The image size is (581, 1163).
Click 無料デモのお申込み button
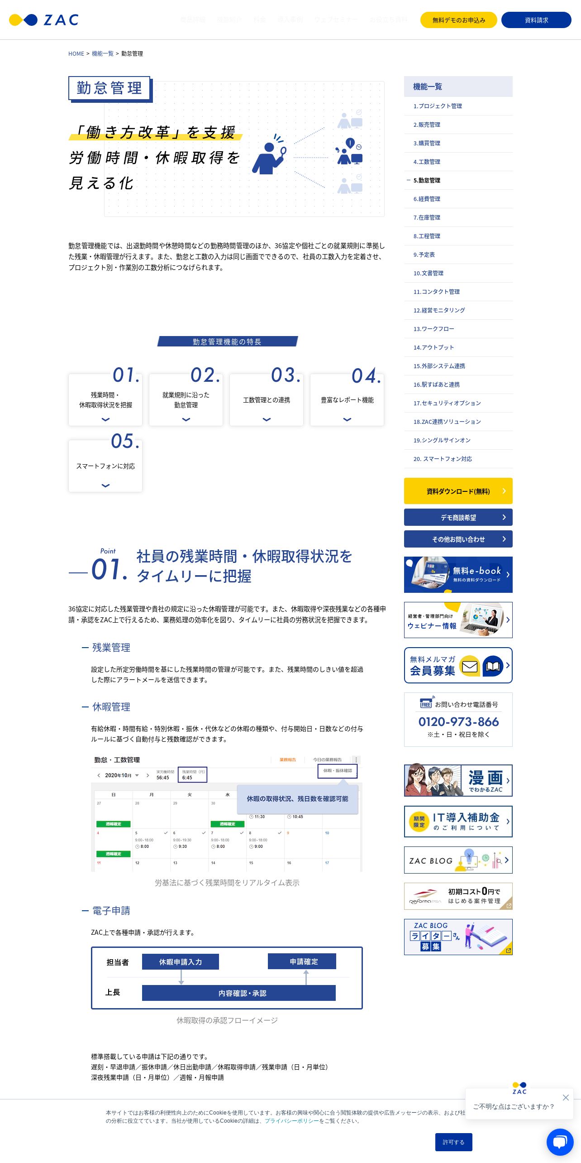[459, 20]
